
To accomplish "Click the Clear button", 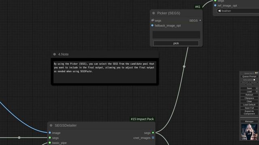I will pos(249,101).
